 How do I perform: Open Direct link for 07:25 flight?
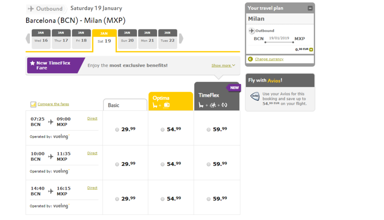92,119
